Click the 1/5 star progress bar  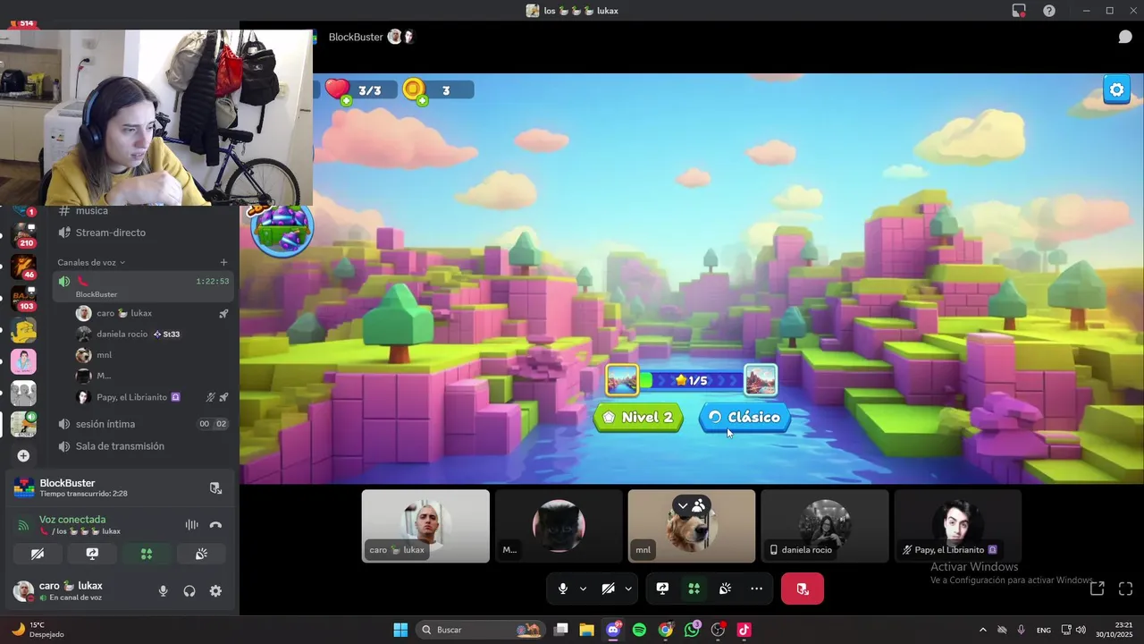(x=692, y=380)
